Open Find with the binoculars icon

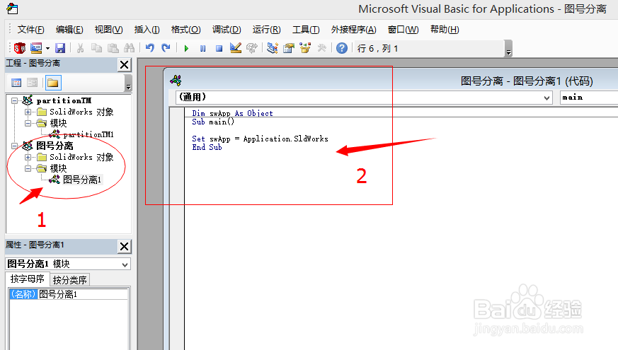pos(130,48)
